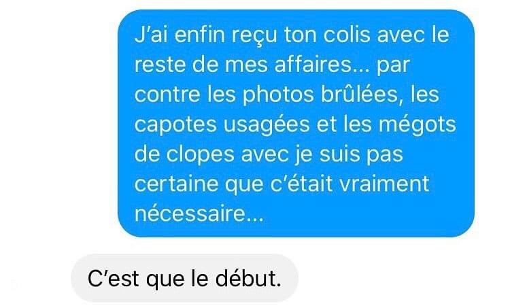This screenshot has width=510, height=308.
Task: Select the gray reply bubble "C'est que le début."
Action: 184,278
